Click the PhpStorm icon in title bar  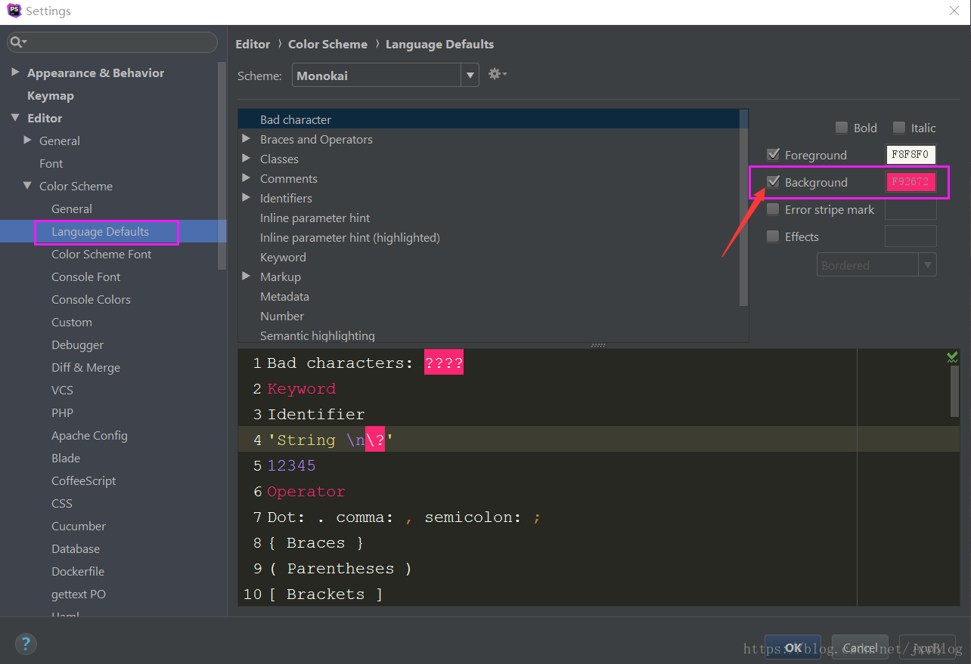pos(14,11)
